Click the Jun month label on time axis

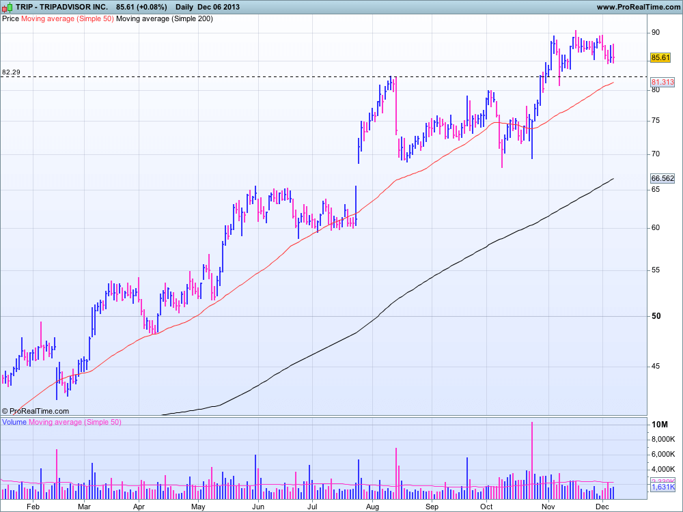258,507
